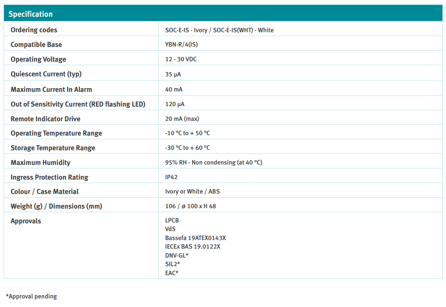Click the Operating Voltage label
The image size is (446, 307).
(x=38, y=59)
